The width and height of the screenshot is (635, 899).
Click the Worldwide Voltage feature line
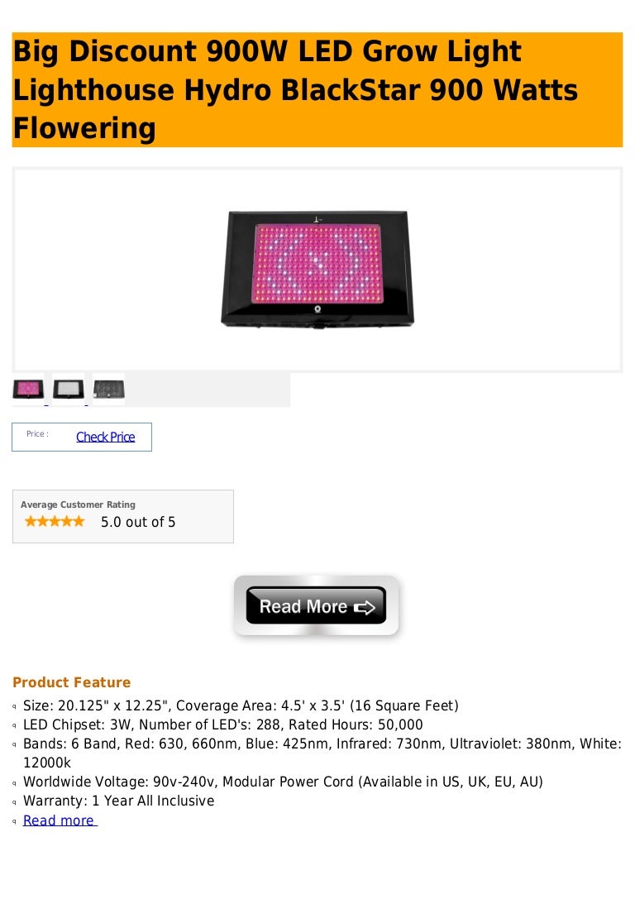(x=283, y=782)
